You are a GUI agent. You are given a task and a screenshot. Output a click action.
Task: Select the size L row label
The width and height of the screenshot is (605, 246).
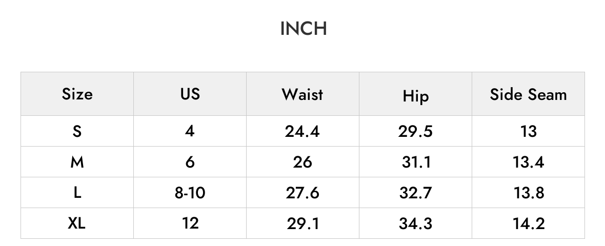click(x=77, y=193)
